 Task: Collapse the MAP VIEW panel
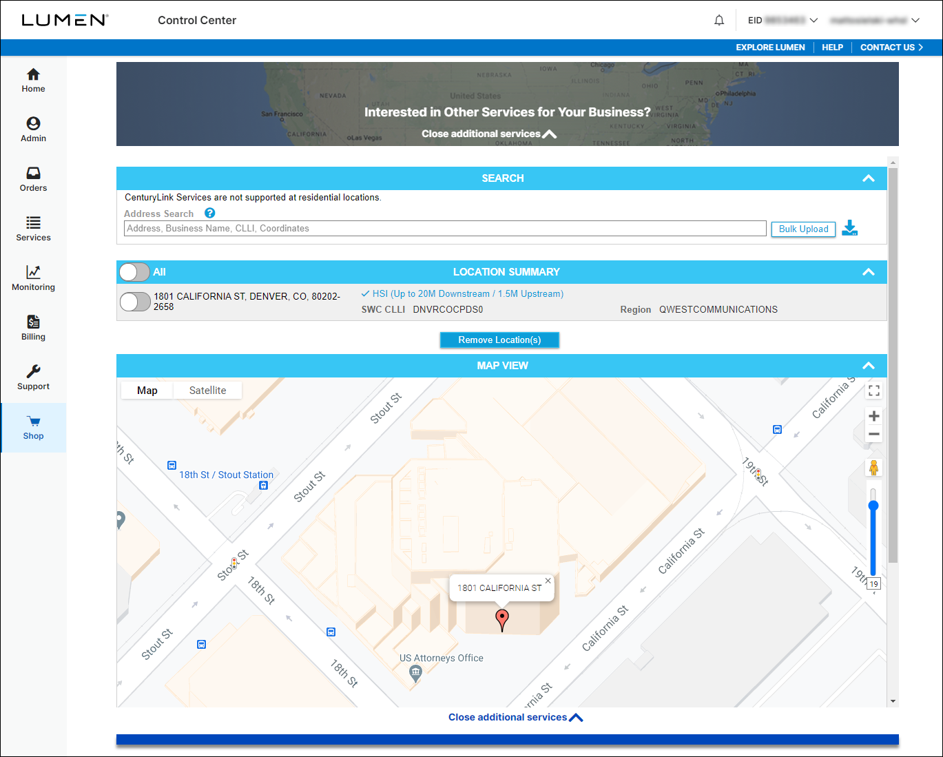tap(869, 366)
